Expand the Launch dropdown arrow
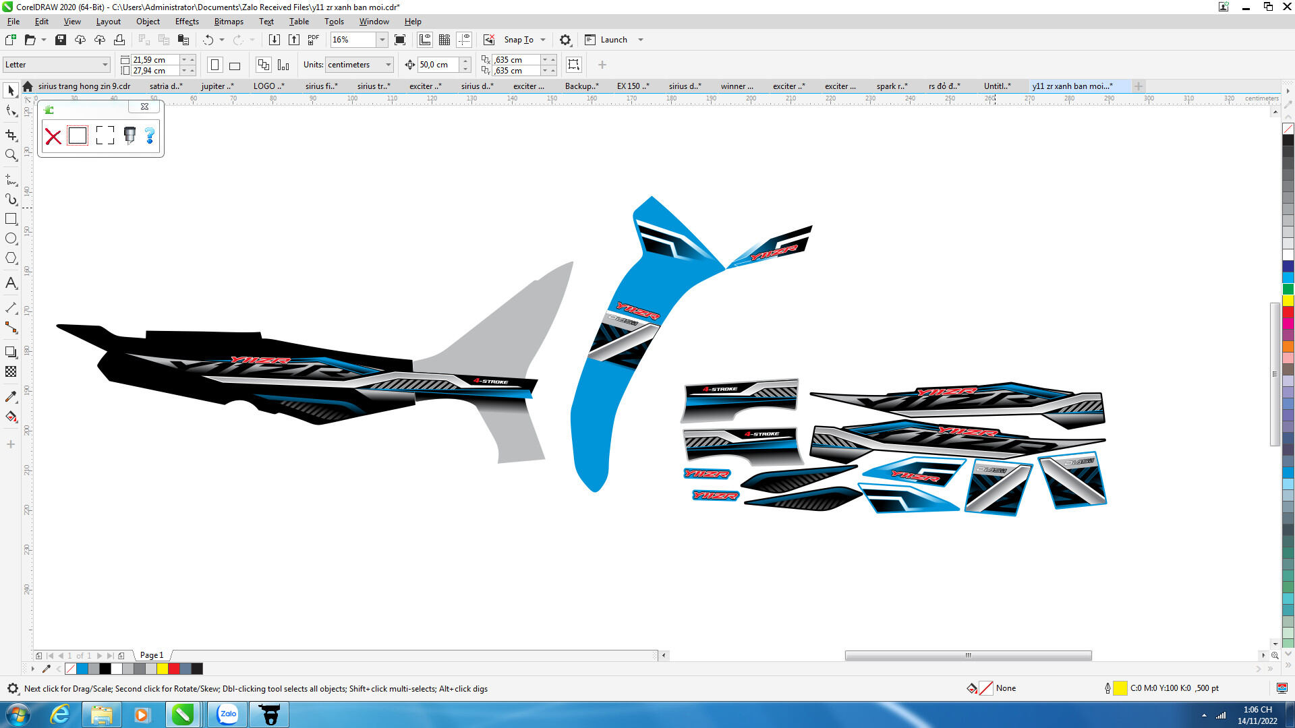Screen dimensions: 1295x728 point(641,40)
